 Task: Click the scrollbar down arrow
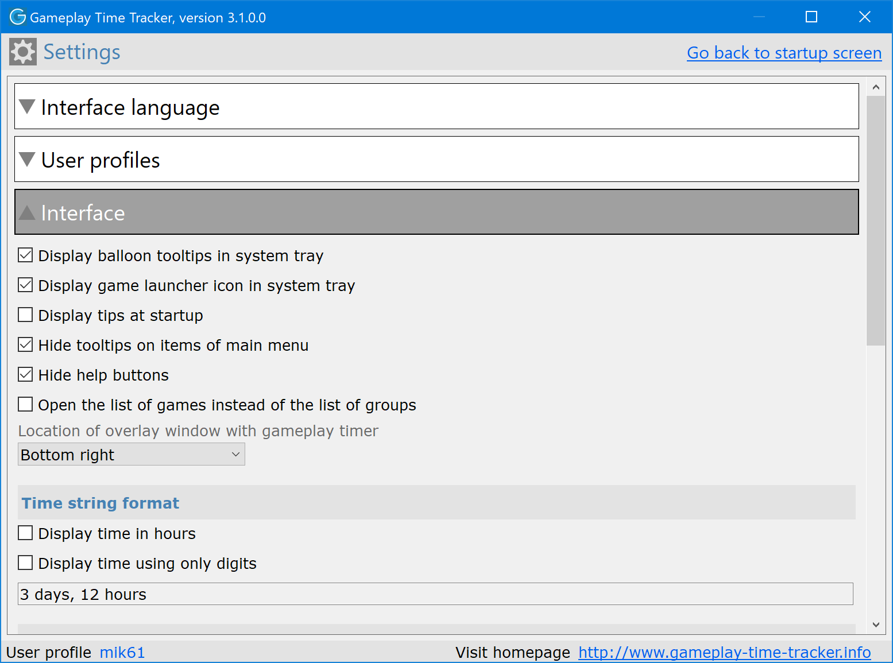coord(876,625)
